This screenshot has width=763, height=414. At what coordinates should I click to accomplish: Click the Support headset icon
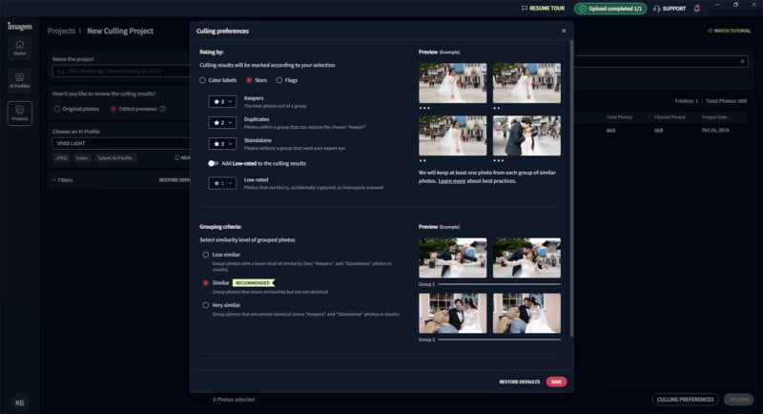coord(655,9)
